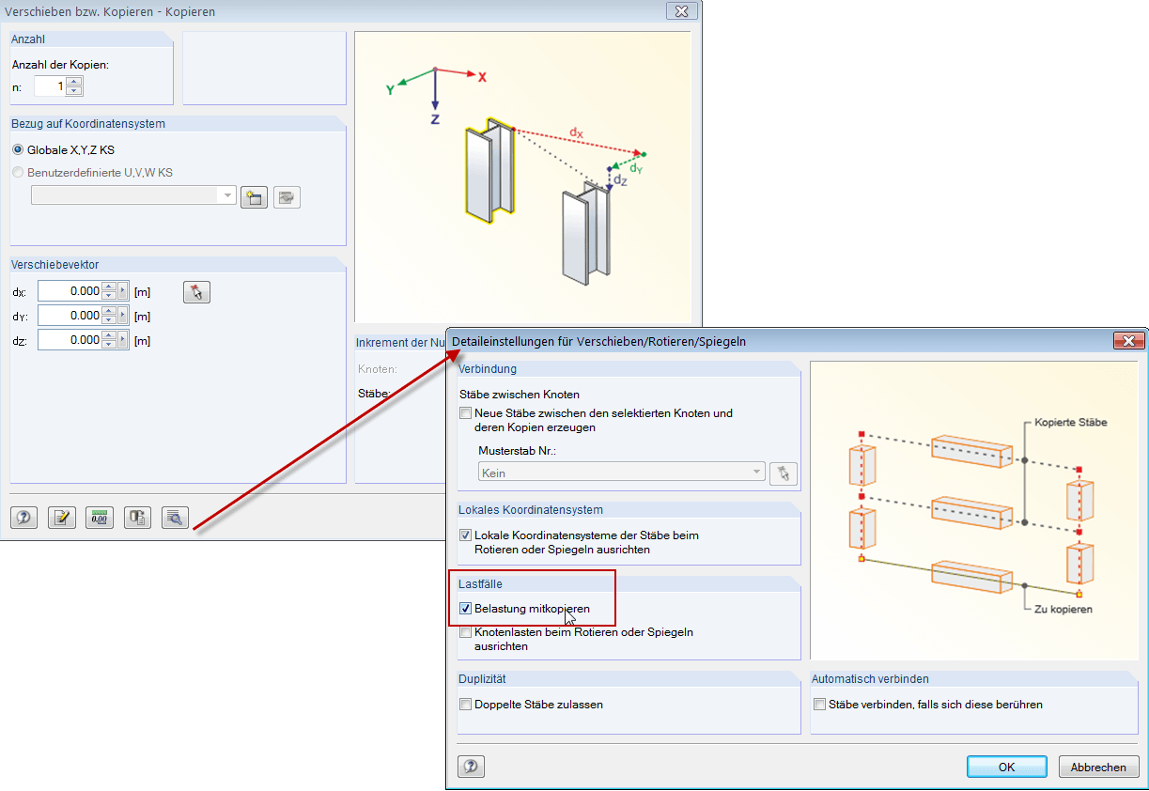The height and width of the screenshot is (791, 1149).
Task: Open the dx value arrow menu
Action: click(x=123, y=291)
